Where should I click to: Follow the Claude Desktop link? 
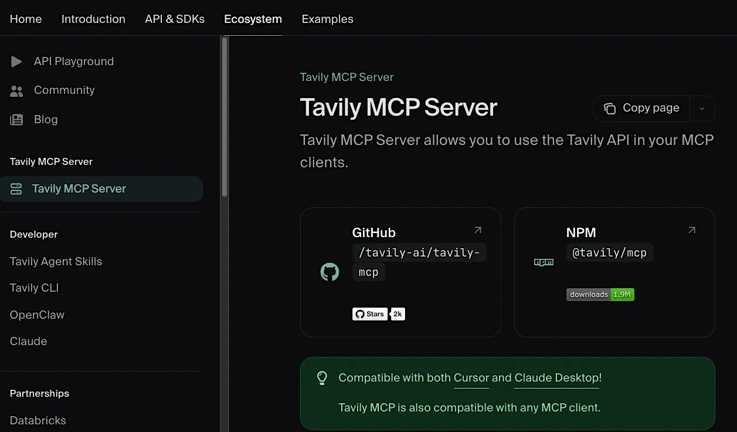pos(557,378)
